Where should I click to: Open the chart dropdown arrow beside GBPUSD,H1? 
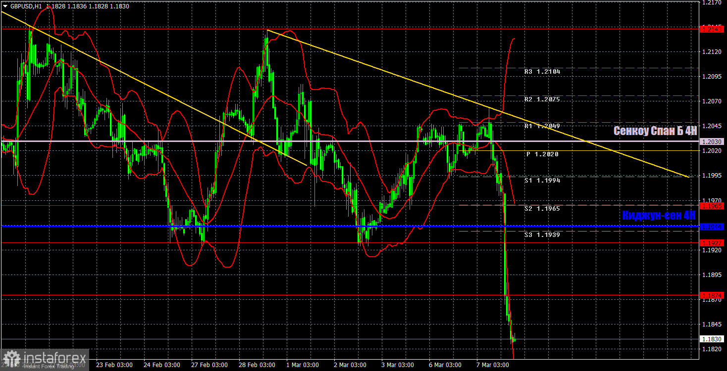5,6
